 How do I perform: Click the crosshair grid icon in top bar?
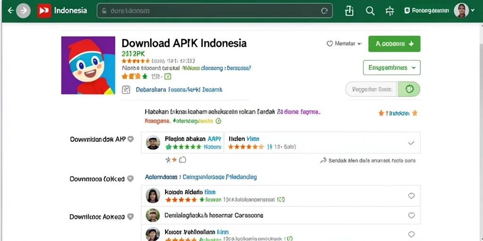click(x=390, y=11)
